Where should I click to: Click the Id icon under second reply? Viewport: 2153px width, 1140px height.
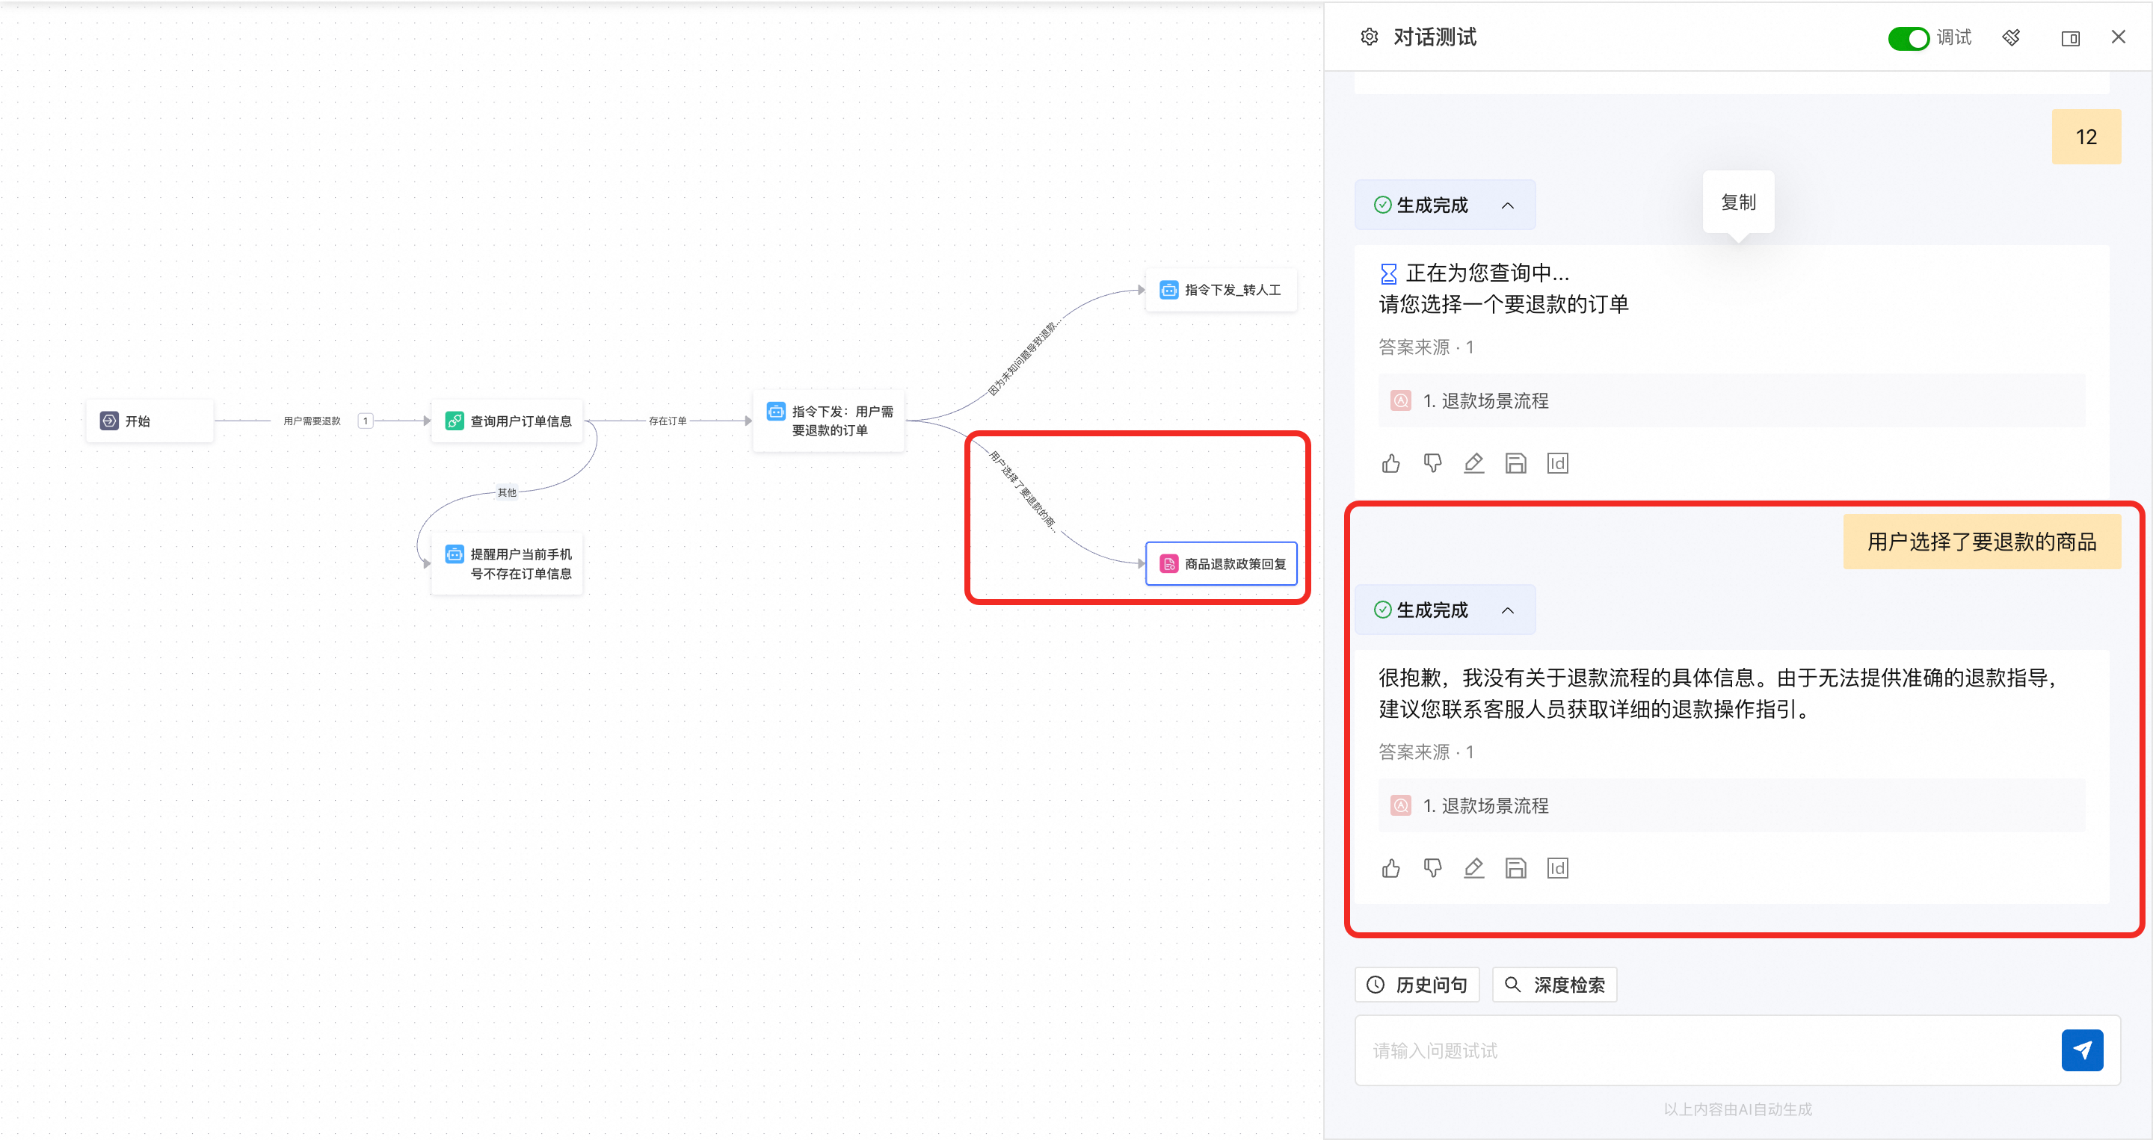tap(1557, 869)
